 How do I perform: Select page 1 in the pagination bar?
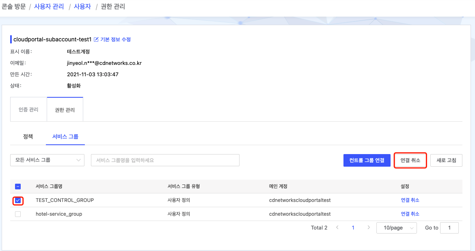click(x=353, y=227)
